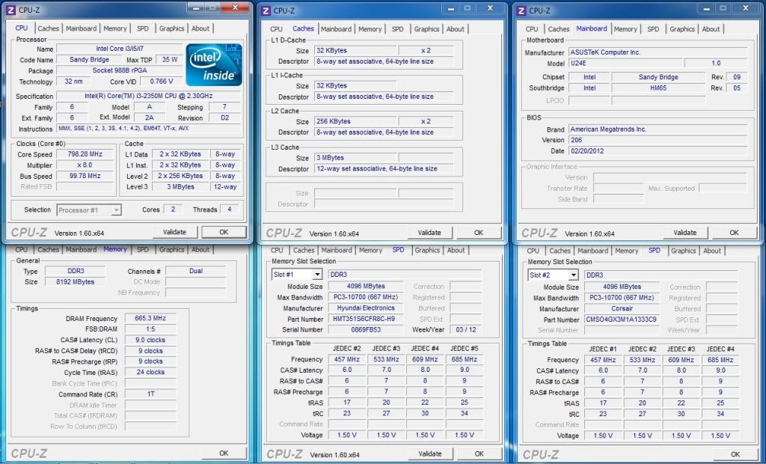The width and height of the screenshot is (766, 464).
Task: Click the Bus Speed value '99.78 MHz'
Action: (85, 176)
